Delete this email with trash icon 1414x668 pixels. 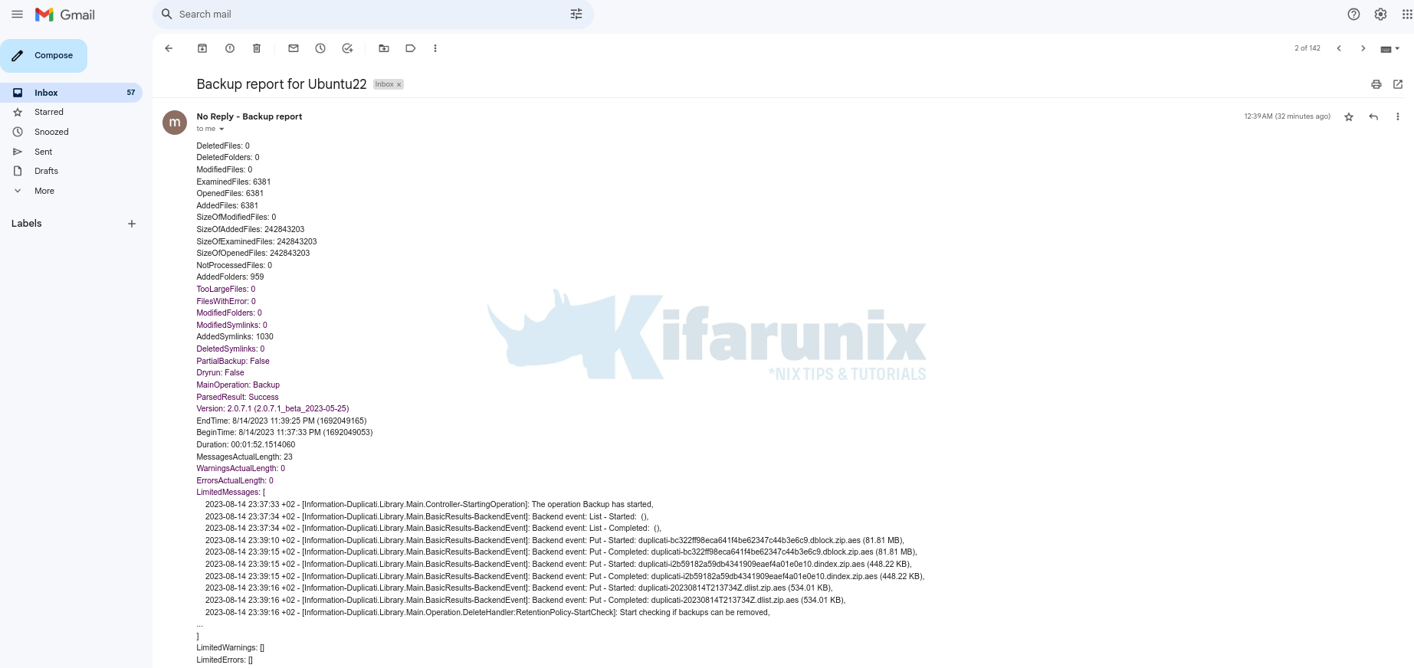(257, 48)
